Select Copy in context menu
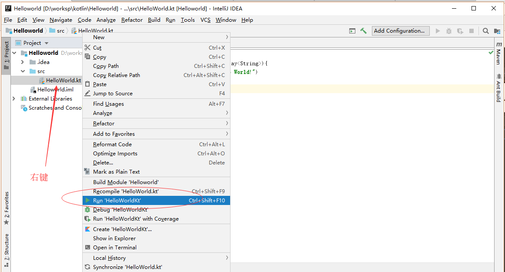Screen dimensions: 505x272 pyautogui.click(x=156, y=57)
